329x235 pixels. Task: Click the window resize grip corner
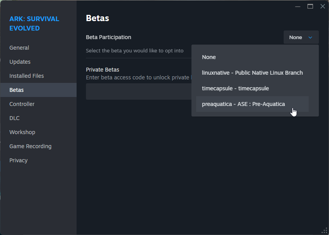tap(325, 231)
